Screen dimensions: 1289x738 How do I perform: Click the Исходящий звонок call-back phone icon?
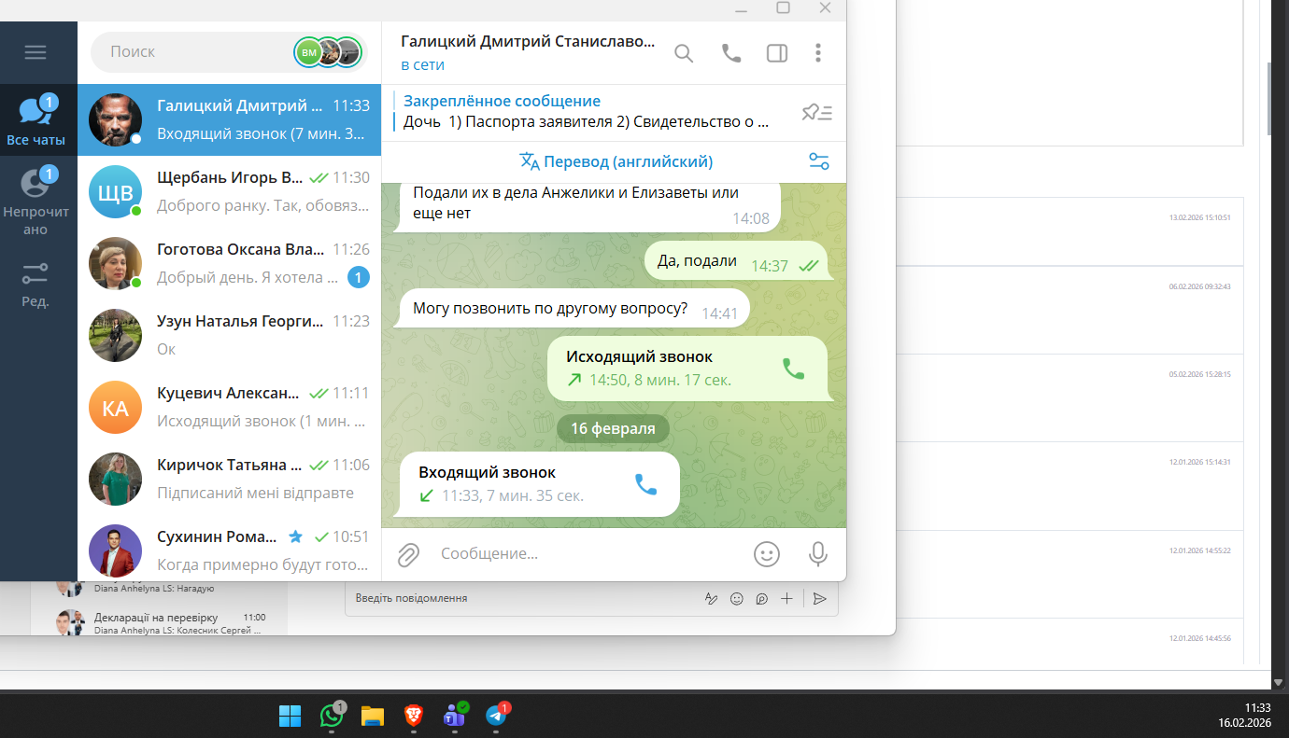pyautogui.click(x=793, y=369)
